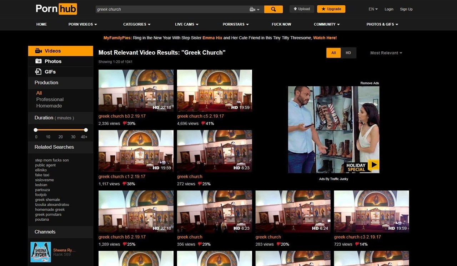Open the EN language dropdown
The height and width of the screenshot is (266, 457).
(373, 9)
